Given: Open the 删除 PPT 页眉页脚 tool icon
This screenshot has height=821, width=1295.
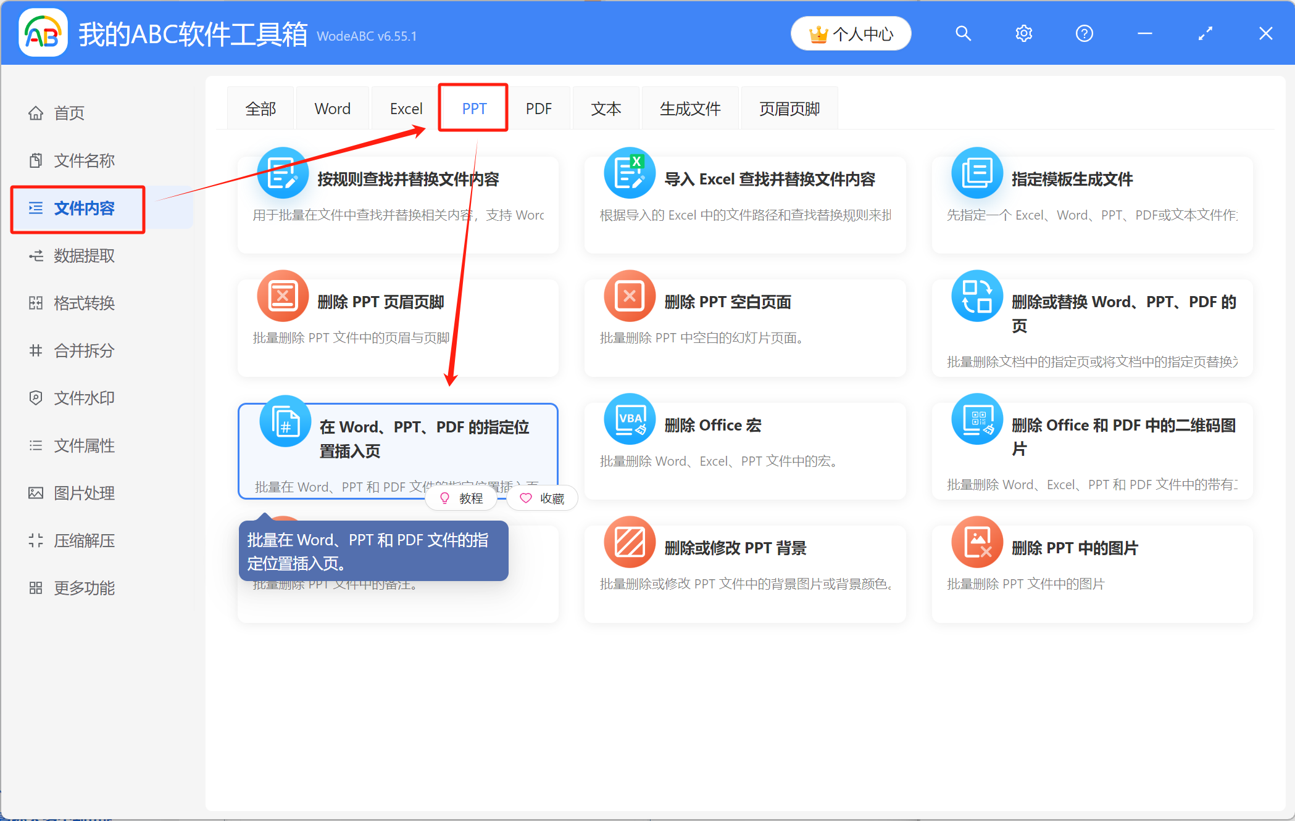Looking at the screenshot, I should click(282, 297).
